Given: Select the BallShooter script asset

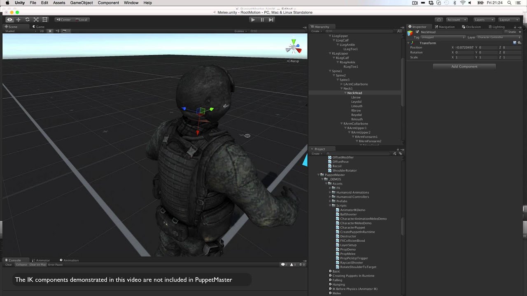Looking at the screenshot, I should click(x=348, y=214).
